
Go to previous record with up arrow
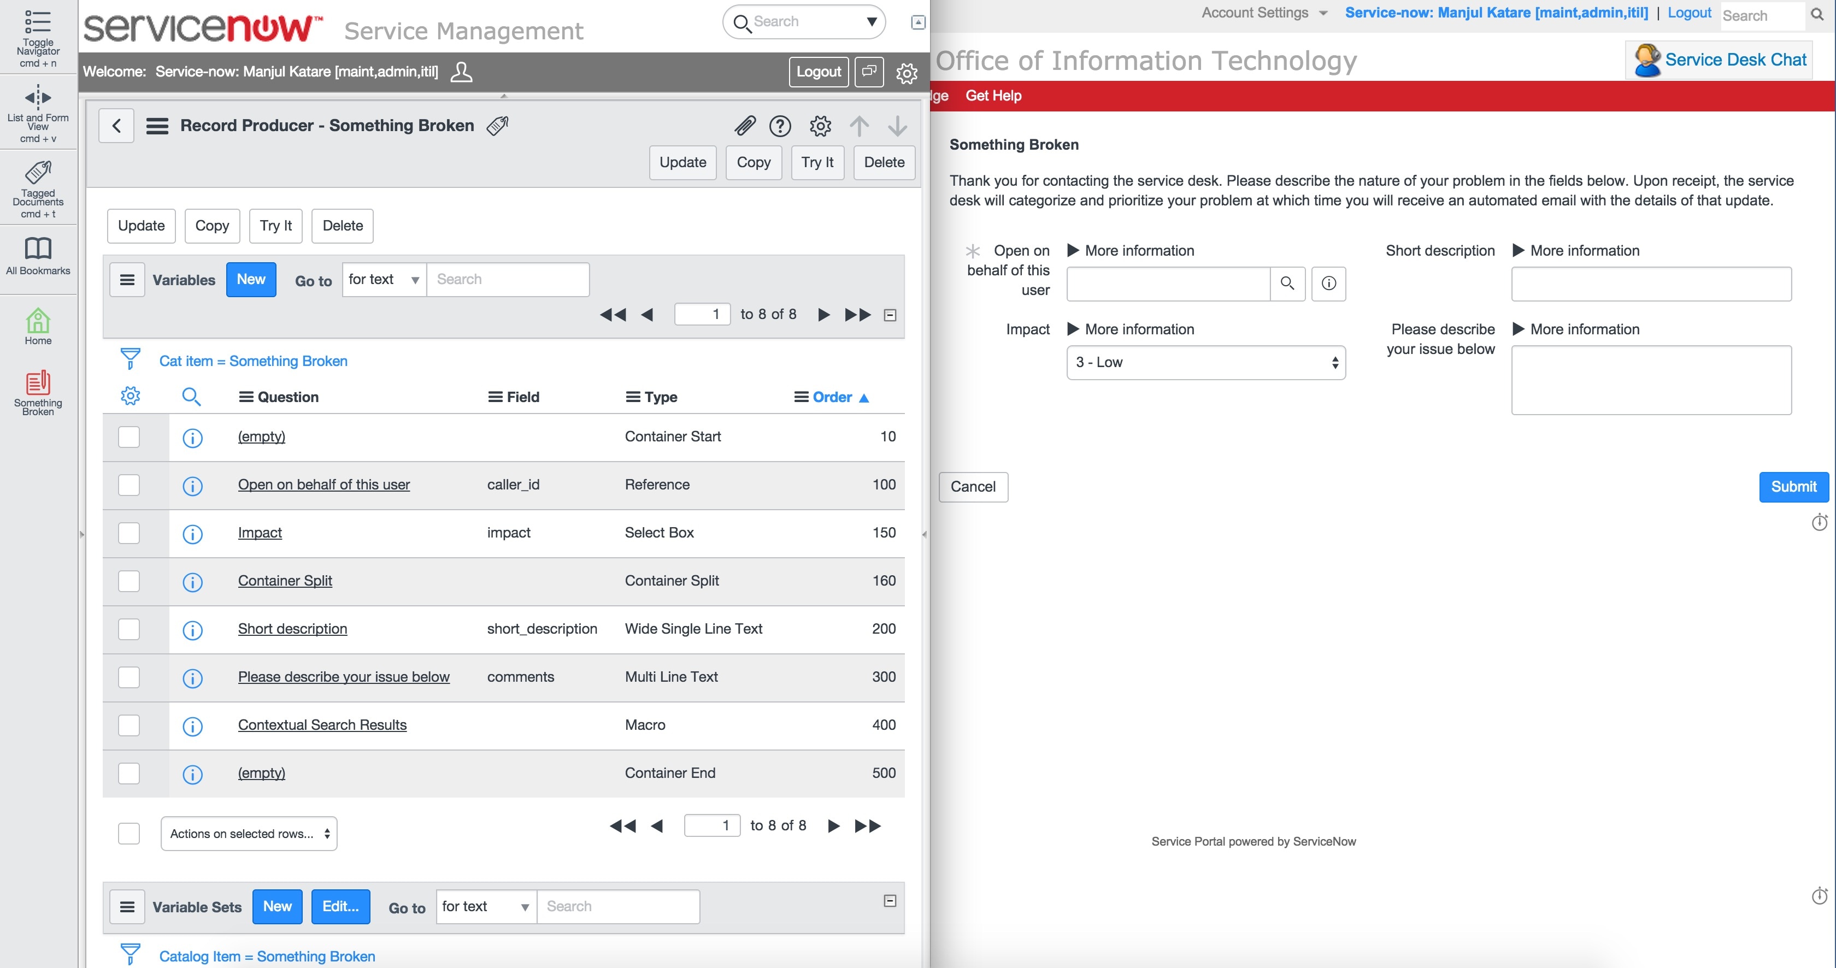pyautogui.click(x=859, y=126)
